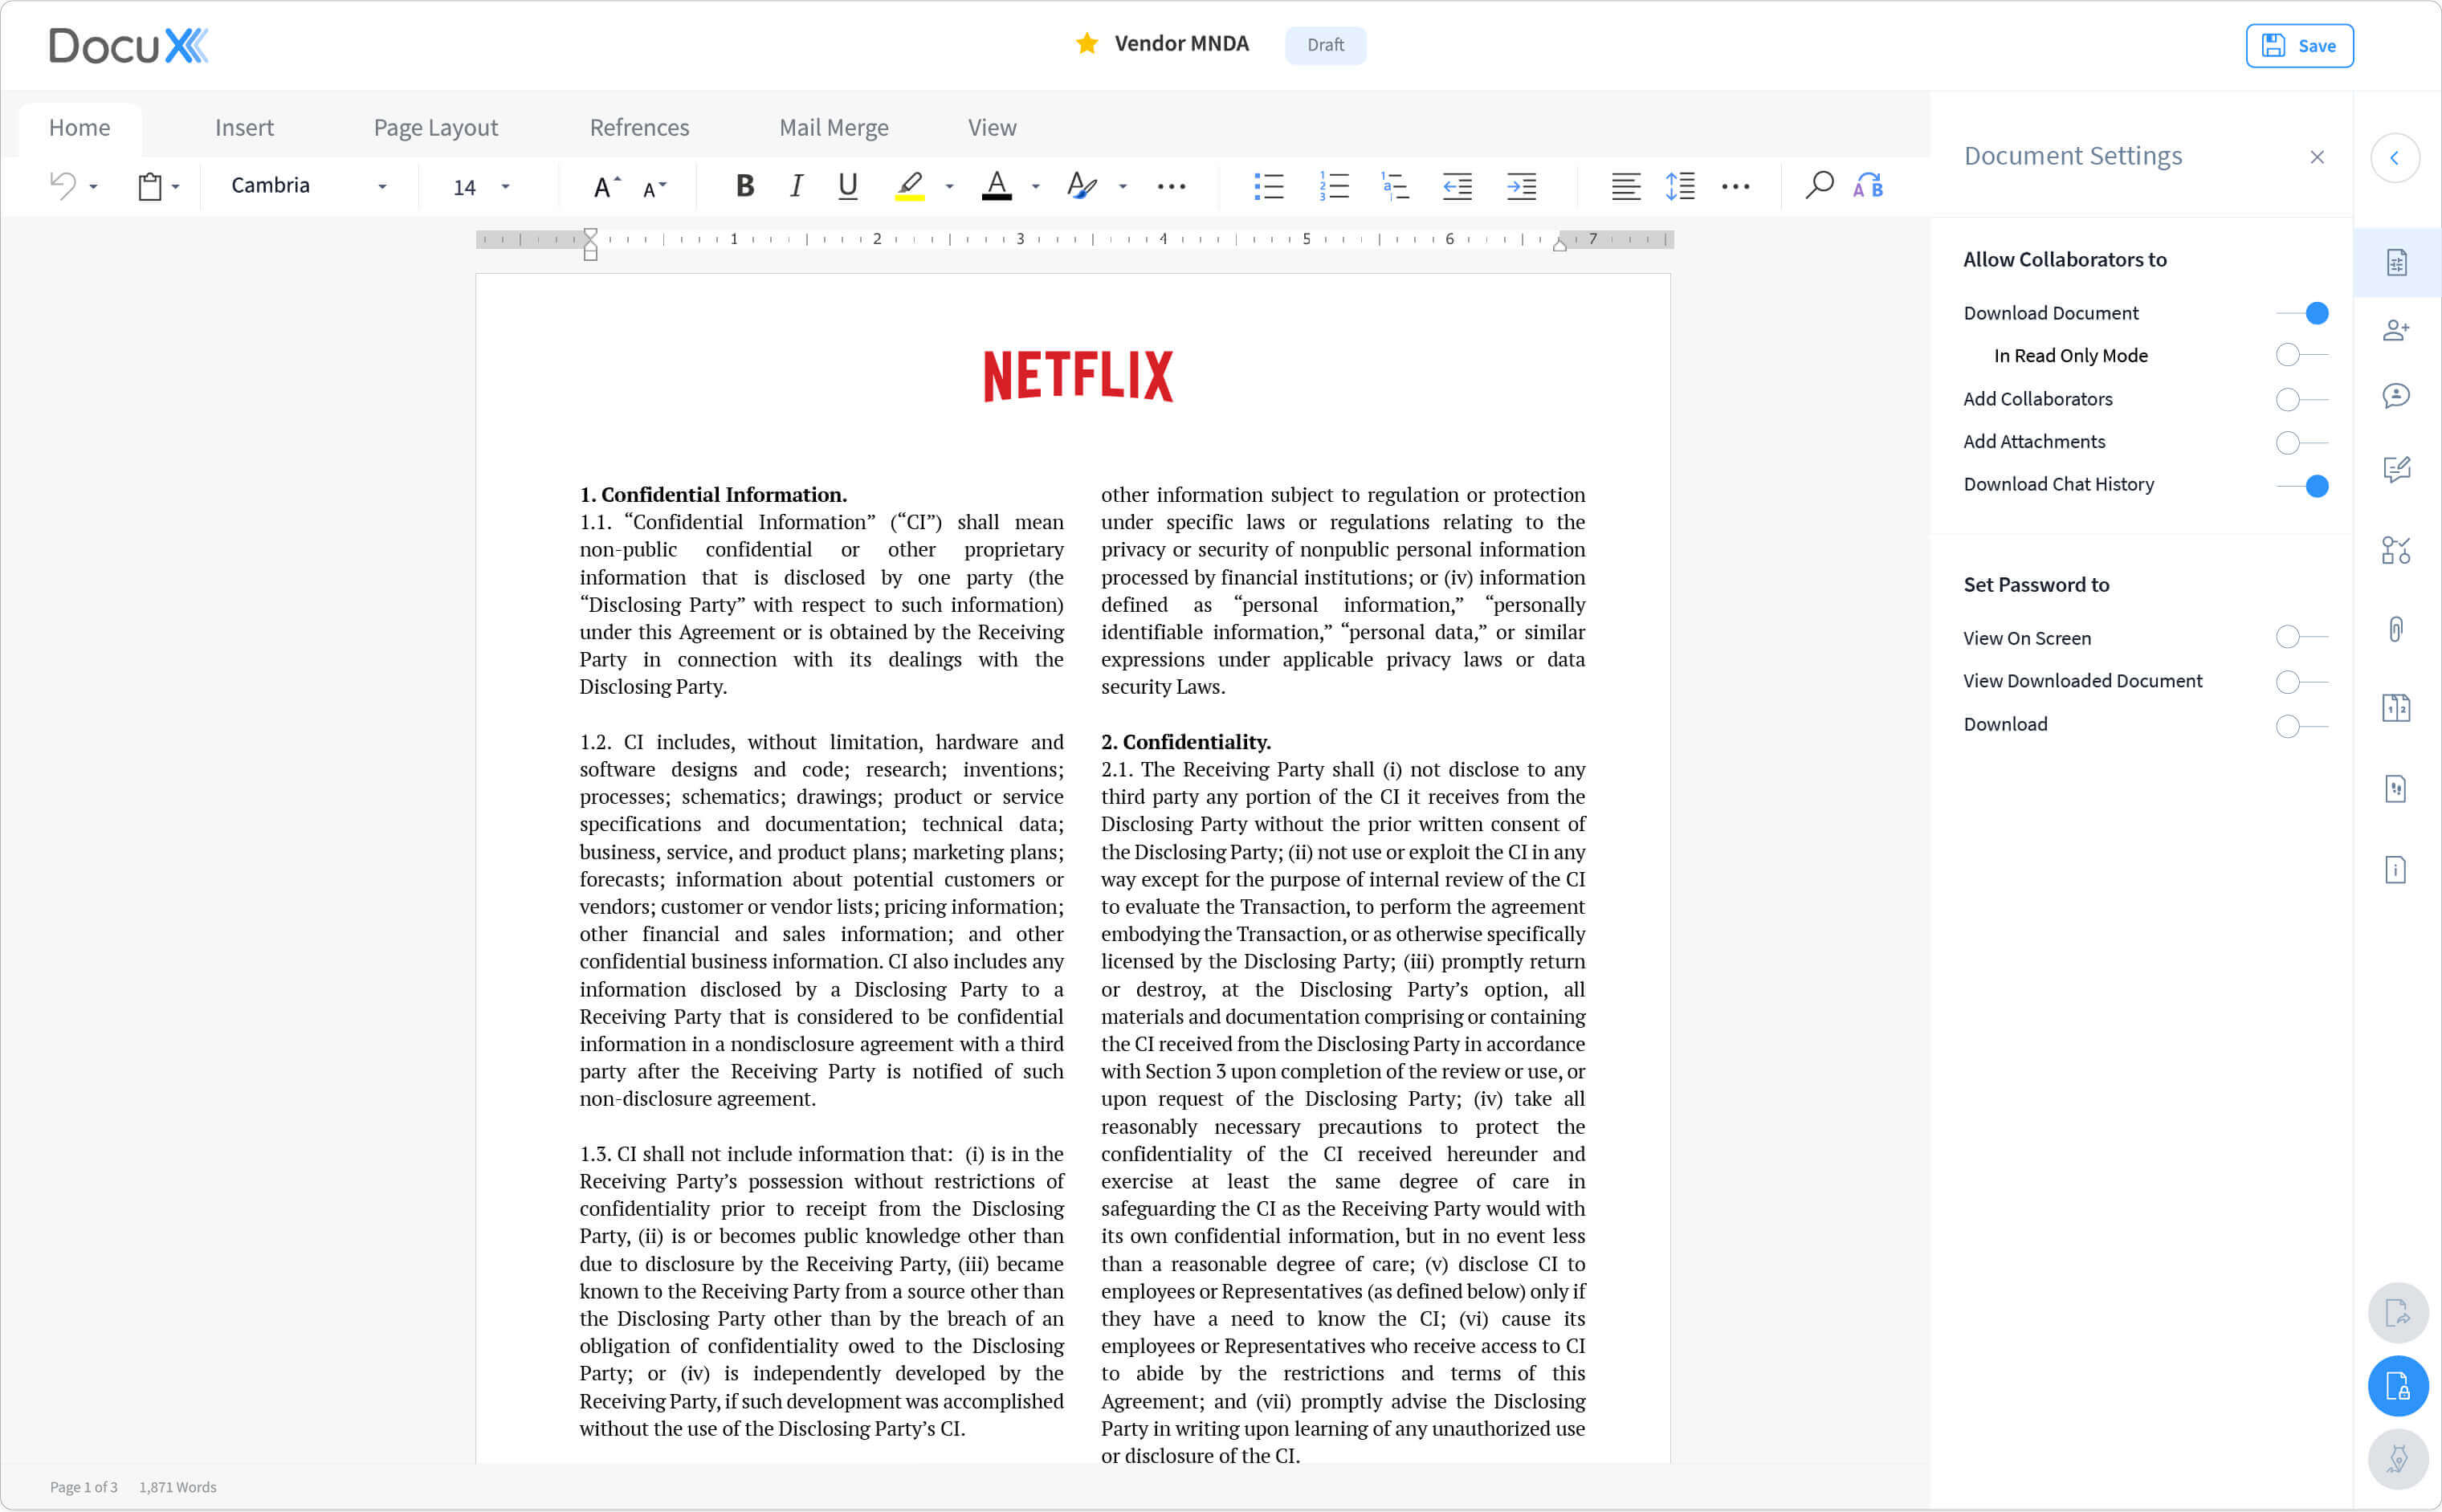Click the justify alignment icon

[1626, 186]
